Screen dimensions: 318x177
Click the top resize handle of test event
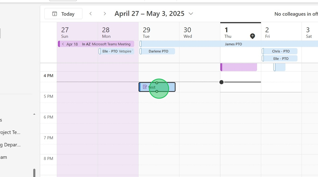(x=157, y=83)
